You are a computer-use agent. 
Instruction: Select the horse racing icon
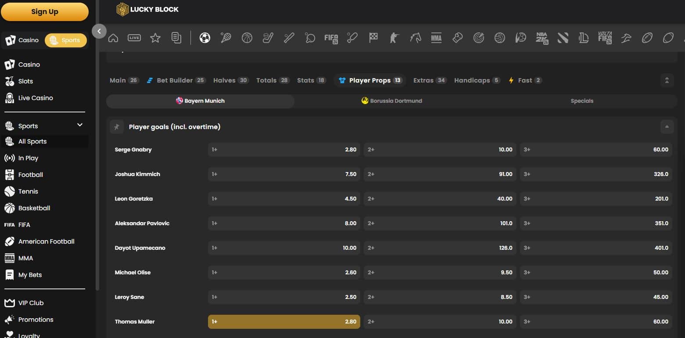[x=416, y=38]
